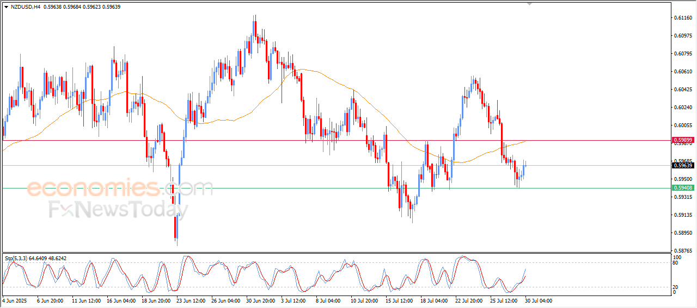Click 0.61160 on the price axis
Screen dimensions: 697x308
[683, 18]
